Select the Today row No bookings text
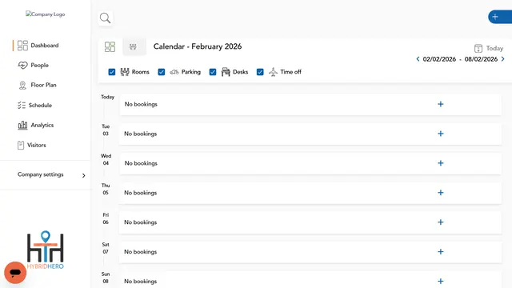Viewport: 512px width, 288px height. point(141,104)
